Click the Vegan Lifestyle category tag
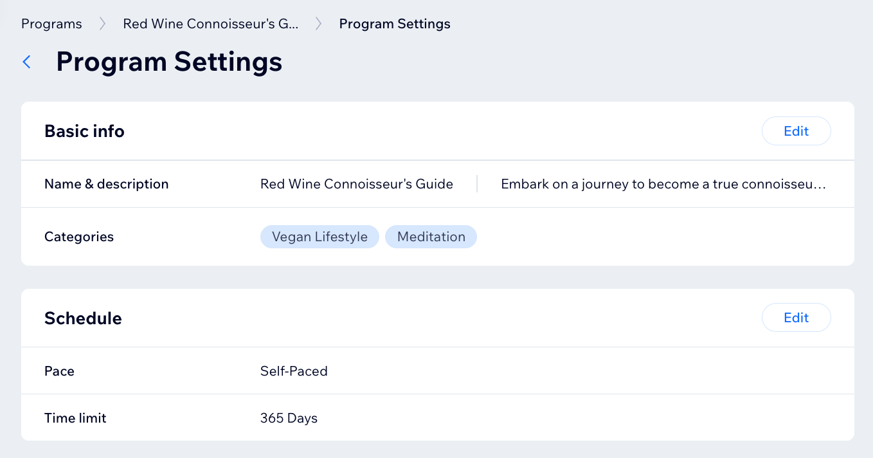Viewport: 873px width, 458px height. pos(319,237)
